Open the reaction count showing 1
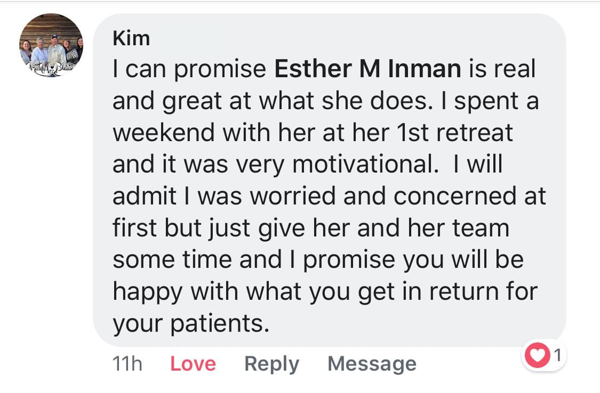Image resolution: width=600 pixels, height=393 pixels. point(557,355)
